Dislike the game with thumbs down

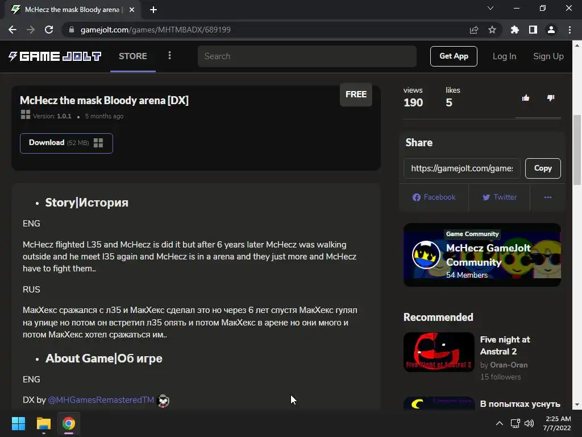551,98
